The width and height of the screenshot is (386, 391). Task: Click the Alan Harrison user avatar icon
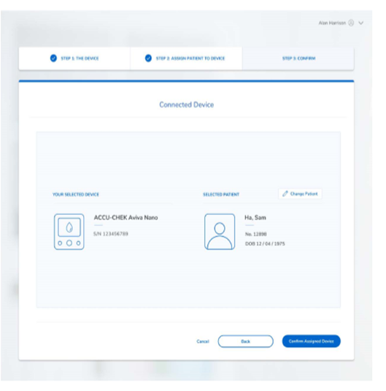pos(351,23)
